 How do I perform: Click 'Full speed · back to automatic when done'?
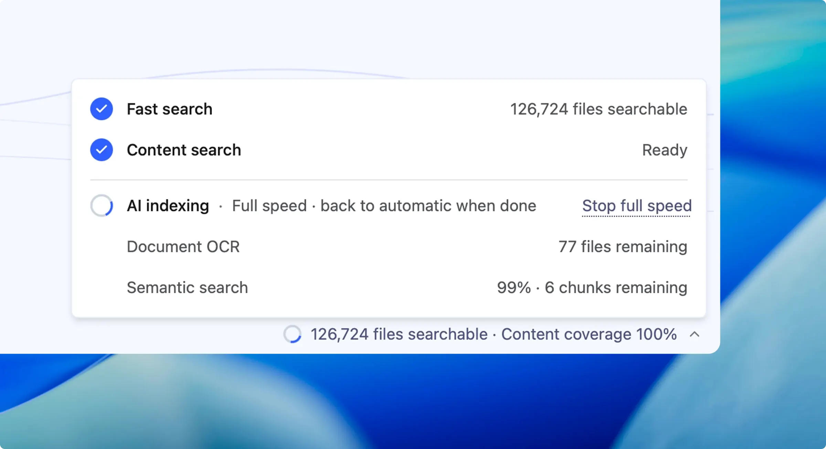[x=384, y=206]
